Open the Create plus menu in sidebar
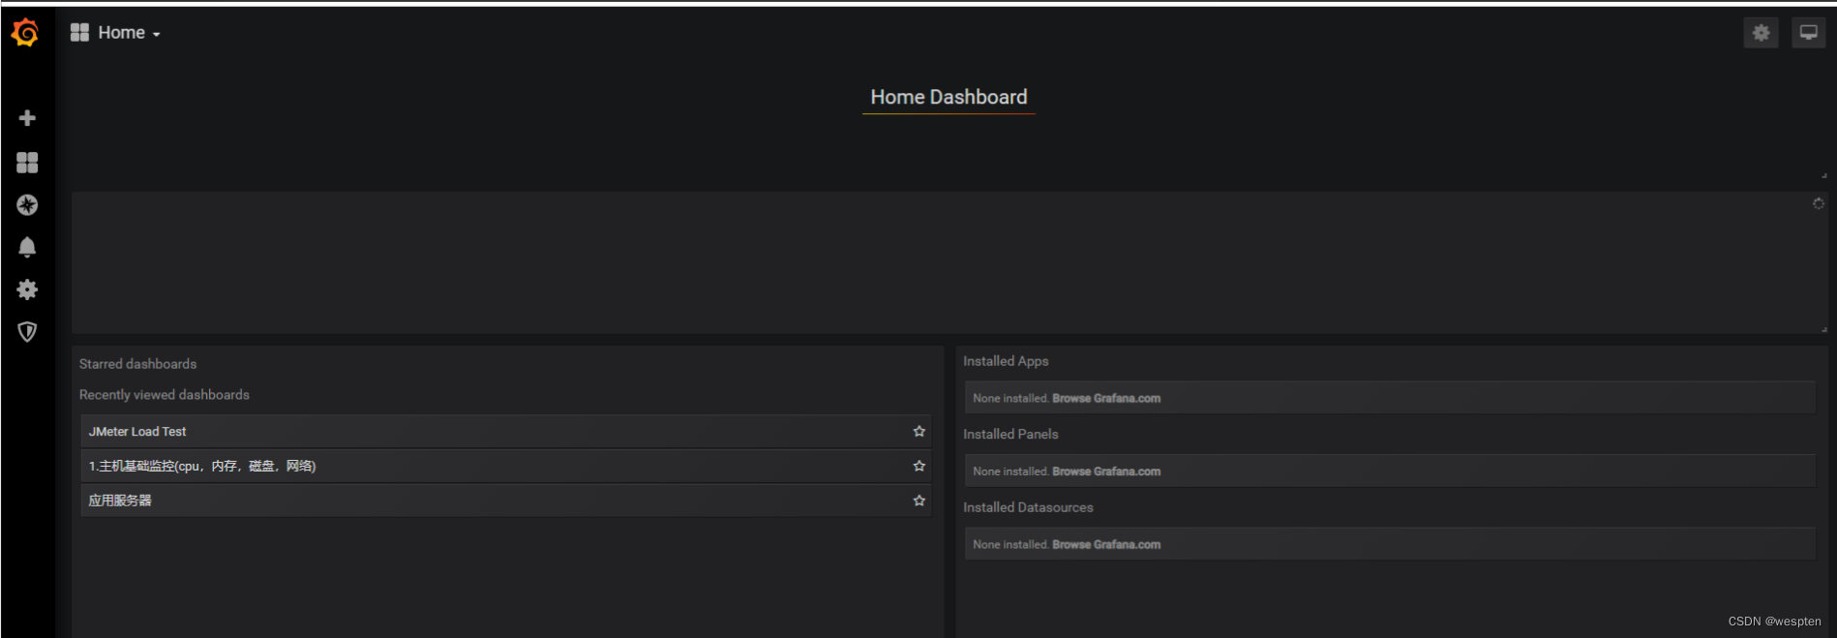Viewport: 1837px width, 638px height. [x=27, y=118]
